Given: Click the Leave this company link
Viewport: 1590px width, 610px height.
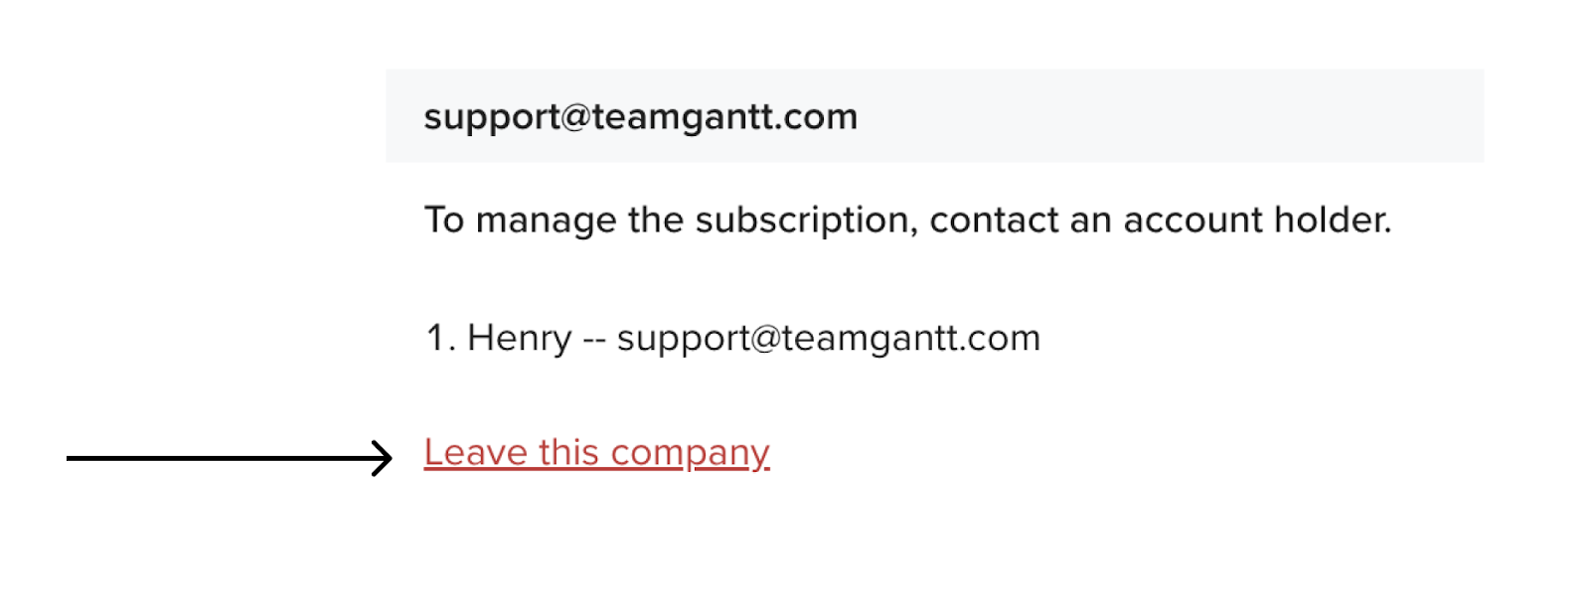Looking at the screenshot, I should coord(596,453).
